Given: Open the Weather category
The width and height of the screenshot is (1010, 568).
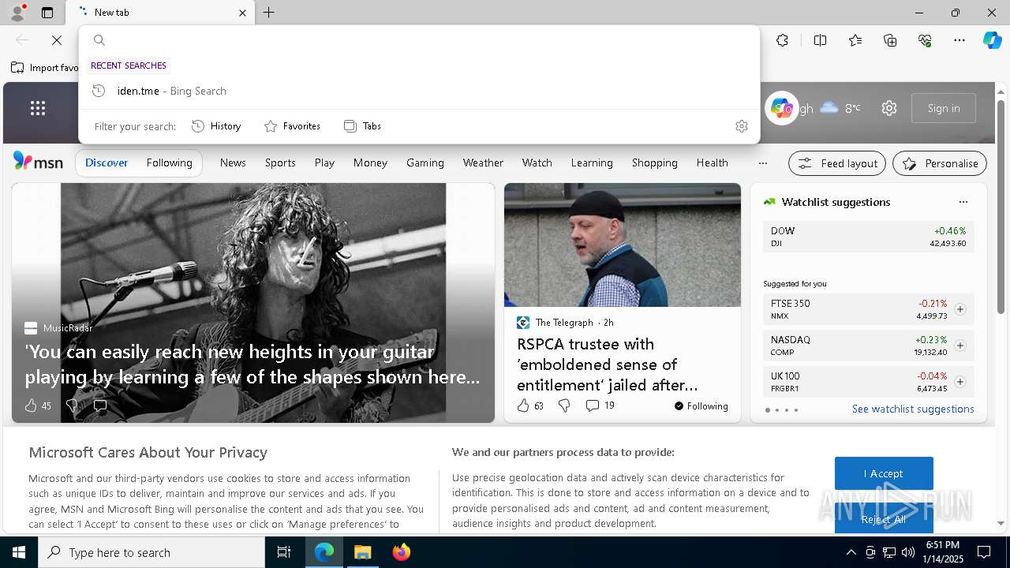Looking at the screenshot, I should click(483, 163).
